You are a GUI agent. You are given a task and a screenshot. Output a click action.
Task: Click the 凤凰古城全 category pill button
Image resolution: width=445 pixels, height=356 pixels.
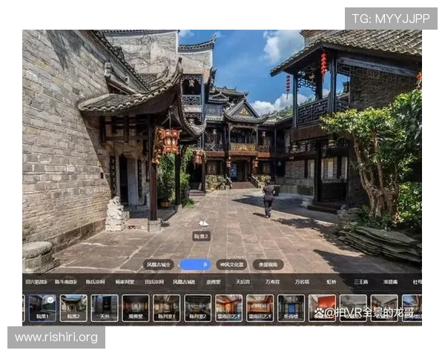(x=159, y=265)
